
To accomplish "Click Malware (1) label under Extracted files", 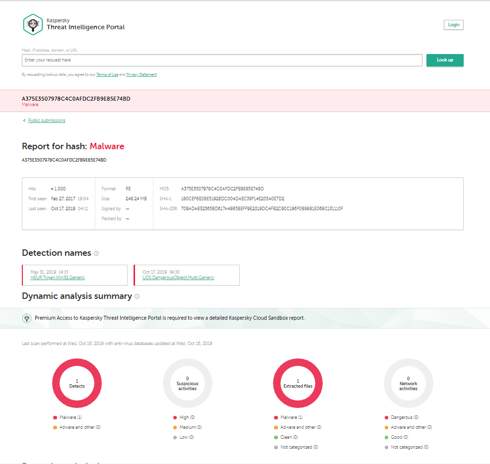I will [291, 417].
